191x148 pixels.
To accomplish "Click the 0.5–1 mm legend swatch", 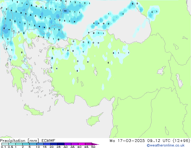I will (x=12, y=144).
